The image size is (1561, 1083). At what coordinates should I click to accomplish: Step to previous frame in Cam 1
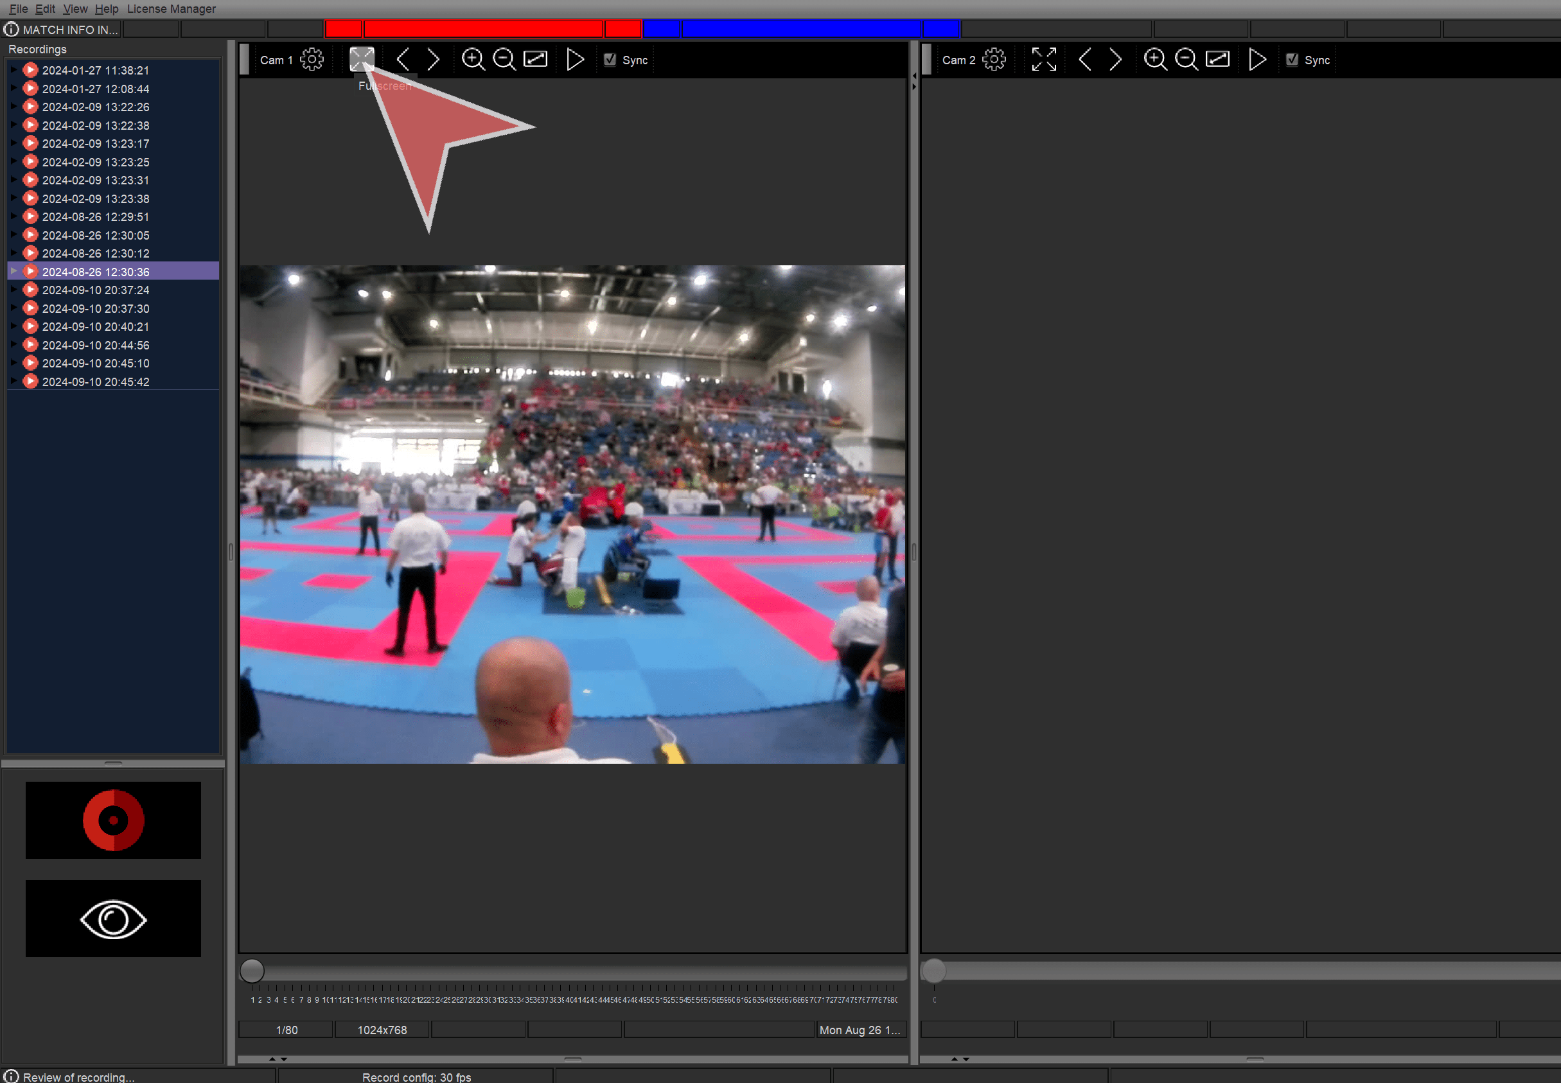[403, 60]
